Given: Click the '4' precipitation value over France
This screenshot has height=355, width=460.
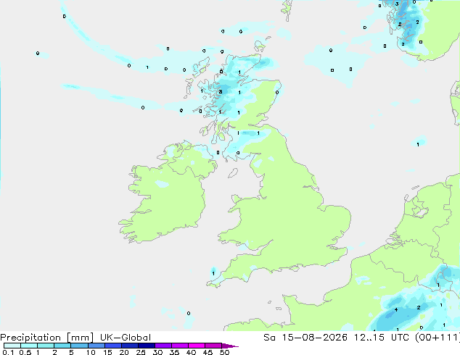Looking at the screenshot, I should pos(396,309).
